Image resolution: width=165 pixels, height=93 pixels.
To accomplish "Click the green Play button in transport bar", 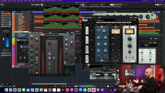I will (88, 86).
